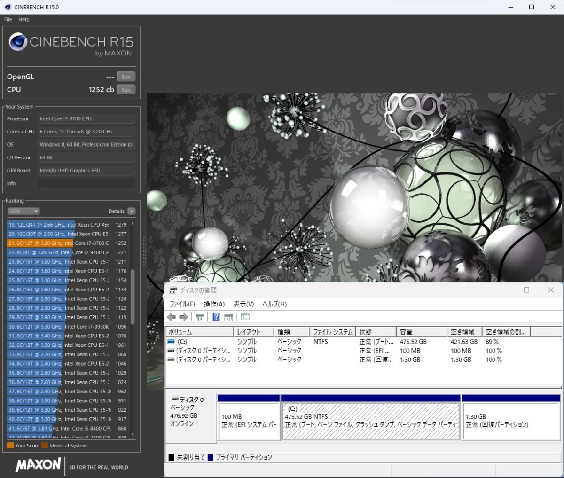Screen dimensions: 564x478
Task: Select ranking row 20 with score 1277
Action: click(x=68, y=234)
